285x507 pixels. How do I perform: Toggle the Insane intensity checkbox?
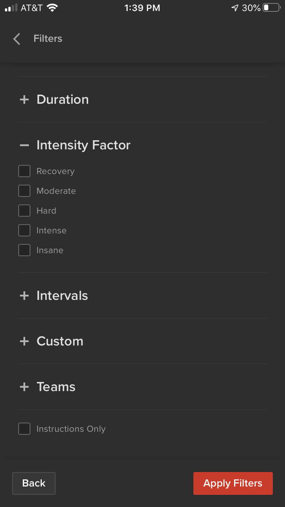(x=24, y=250)
